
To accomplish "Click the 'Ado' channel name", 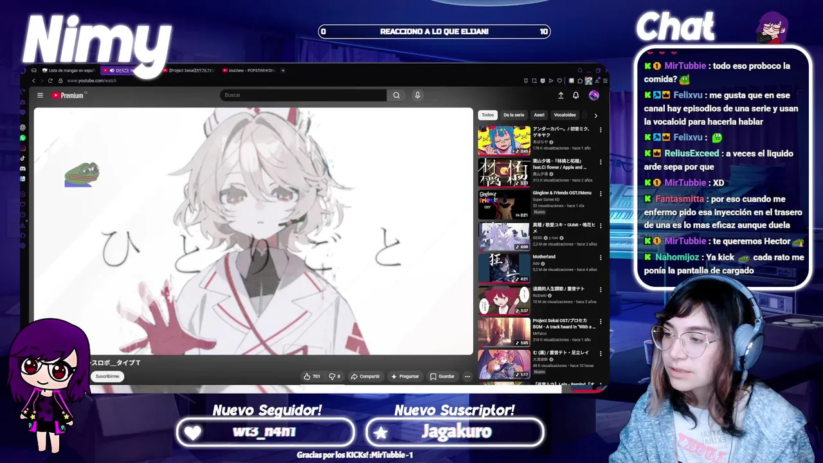I will coord(536,264).
